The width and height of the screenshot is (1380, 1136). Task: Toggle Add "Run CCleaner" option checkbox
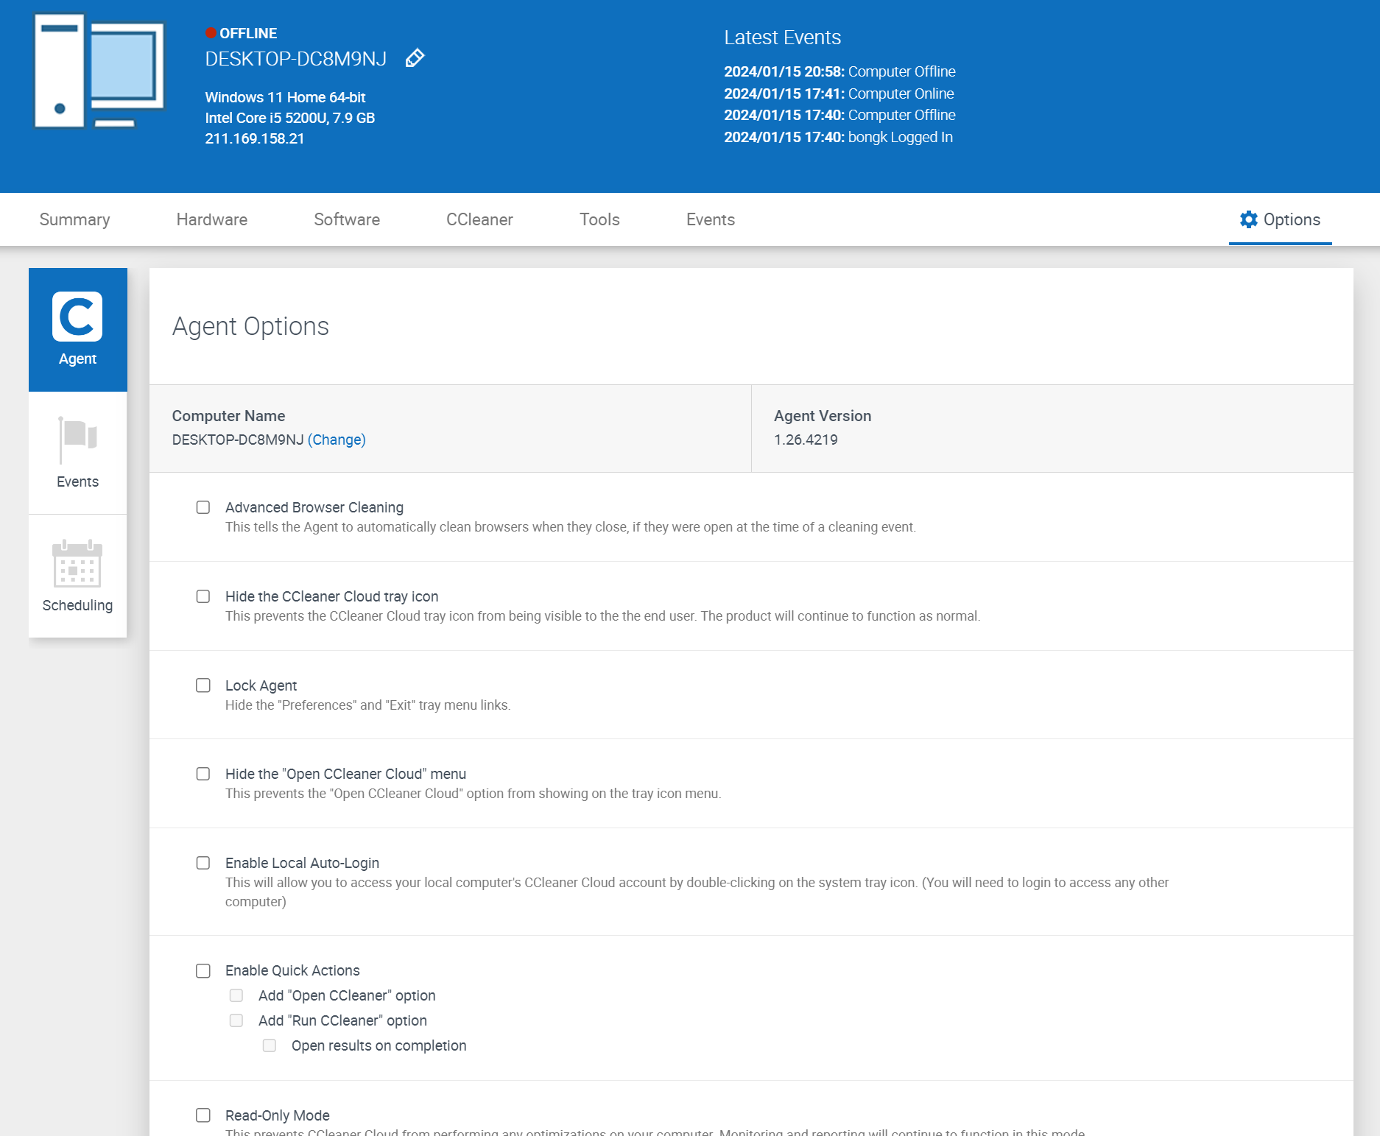pos(236,1020)
